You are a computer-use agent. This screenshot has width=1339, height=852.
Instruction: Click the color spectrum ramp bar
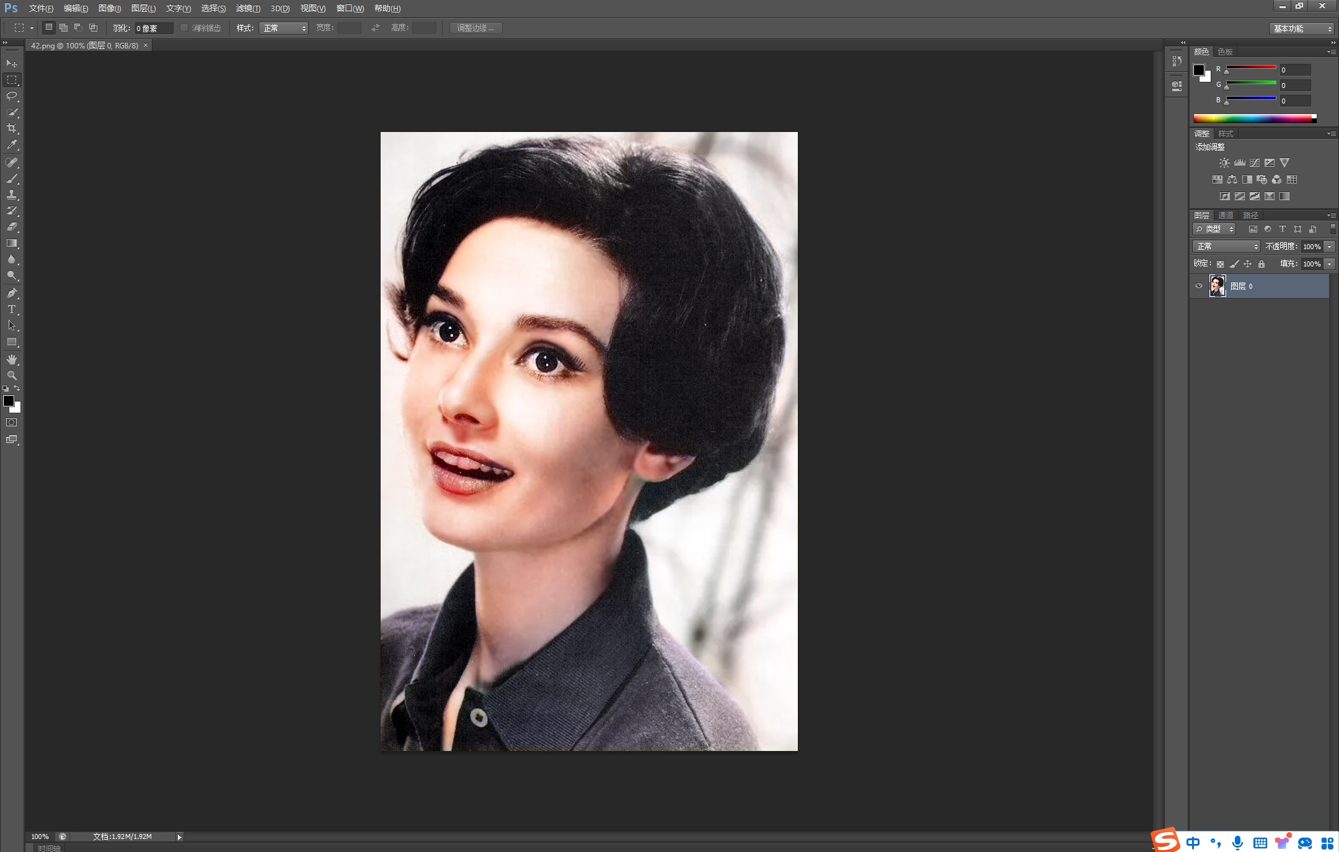point(1255,118)
